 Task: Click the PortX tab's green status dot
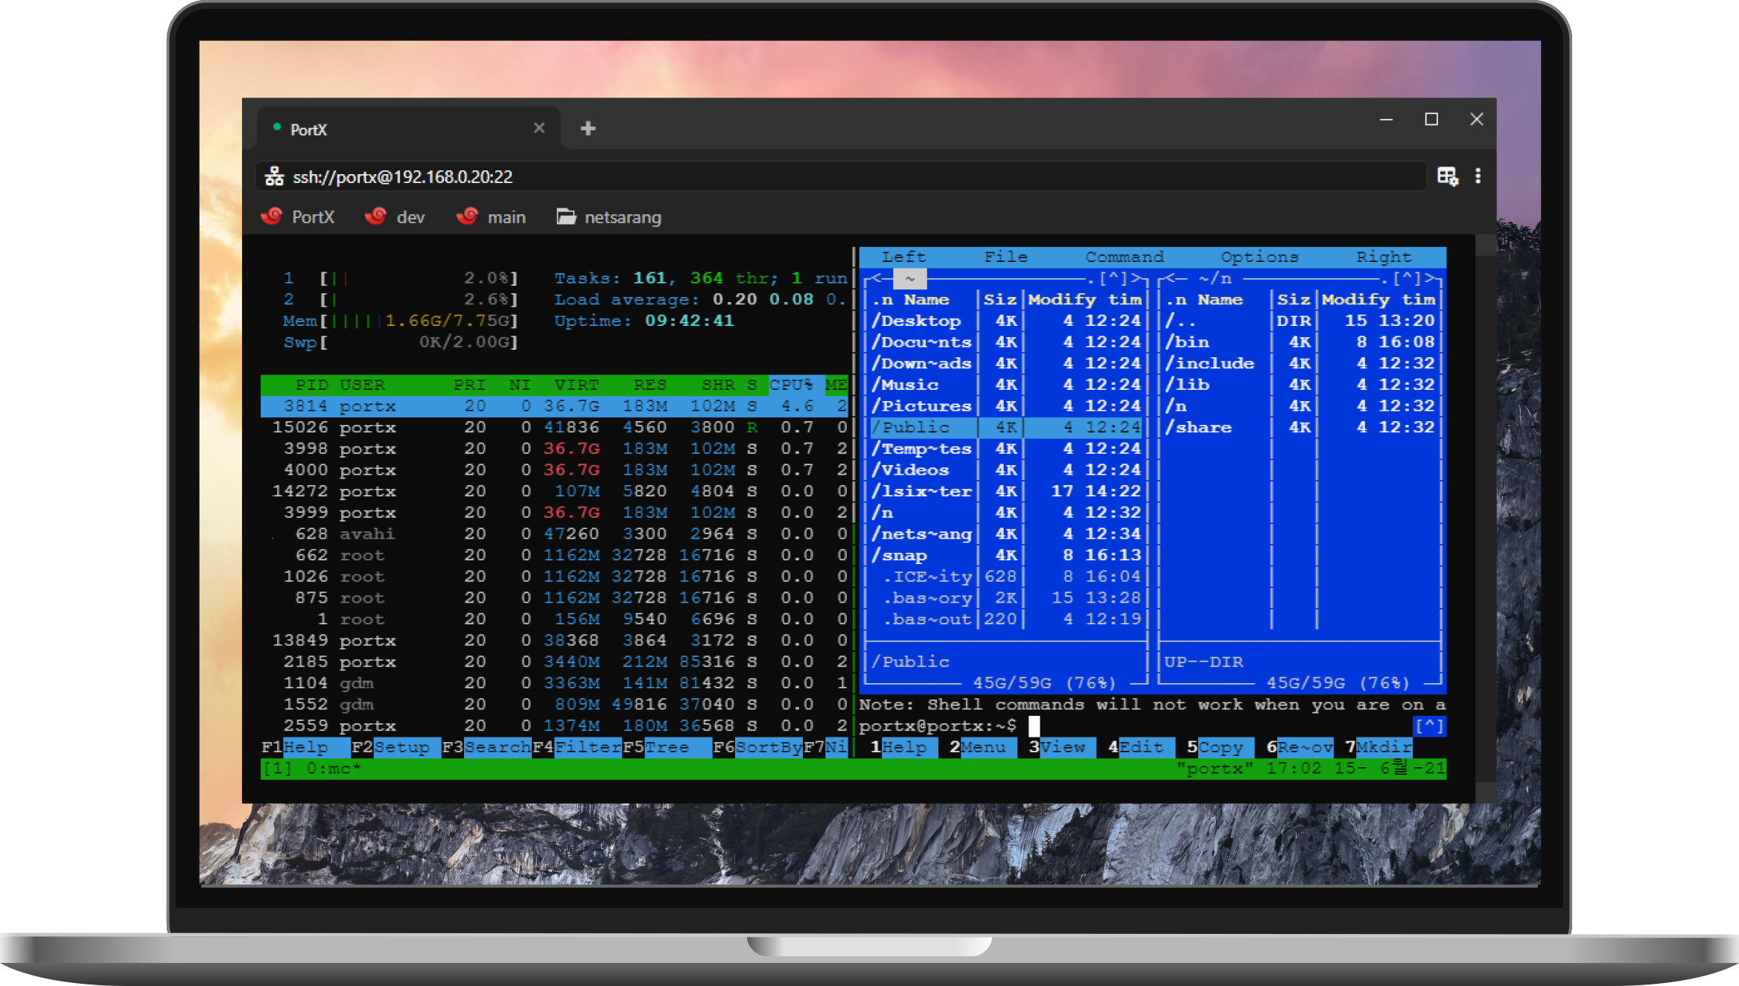(277, 127)
